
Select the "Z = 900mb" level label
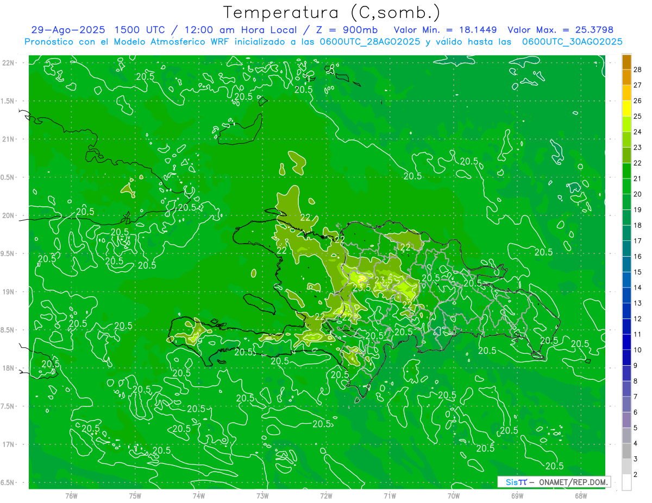pos(346,30)
